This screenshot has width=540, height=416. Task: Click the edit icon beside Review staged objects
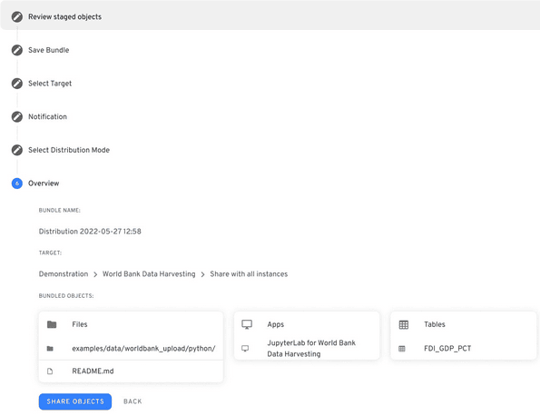(x=17, y=16)
